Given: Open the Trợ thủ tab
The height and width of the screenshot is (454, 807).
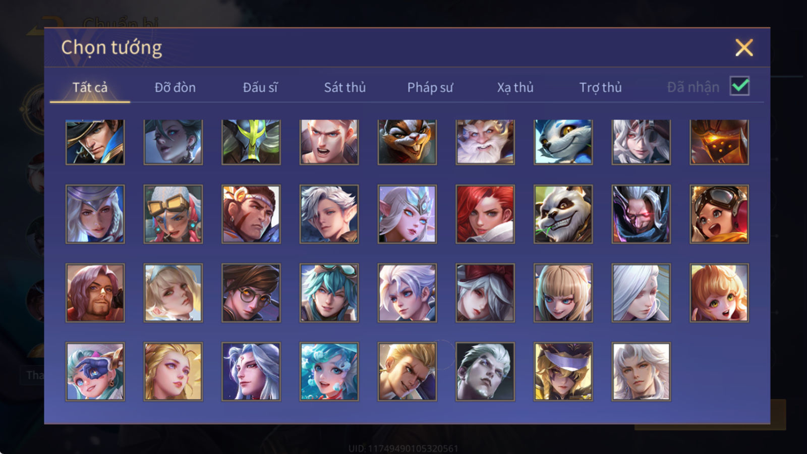Looking at the screenshot, I should tap(600, 87).
